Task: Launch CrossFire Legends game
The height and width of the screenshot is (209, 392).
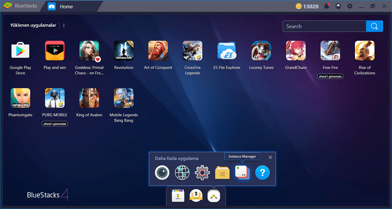Action: pyautogui.click(x=193, y=51)
